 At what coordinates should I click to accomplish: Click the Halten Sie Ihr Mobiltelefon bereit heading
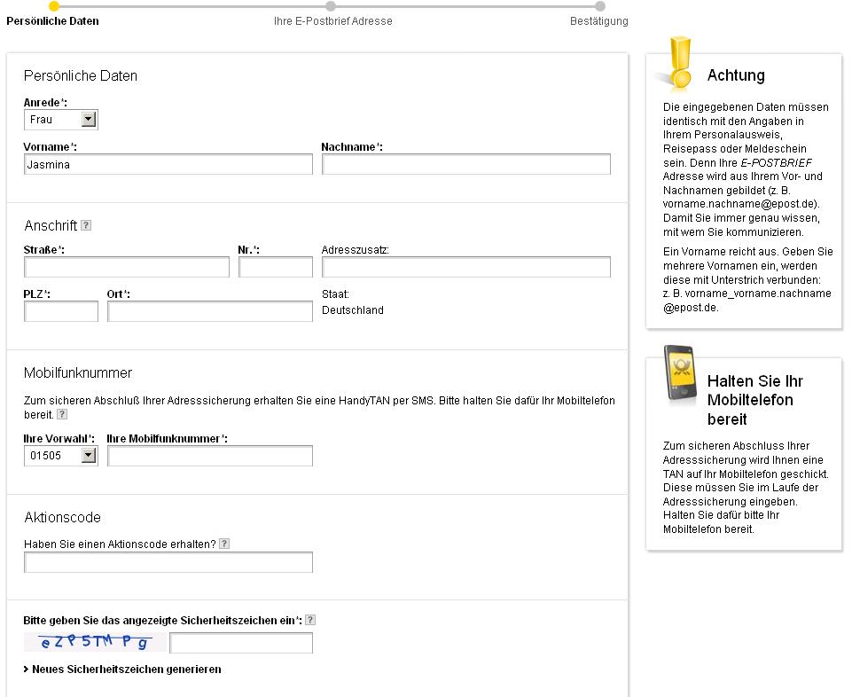pos(754,400)
